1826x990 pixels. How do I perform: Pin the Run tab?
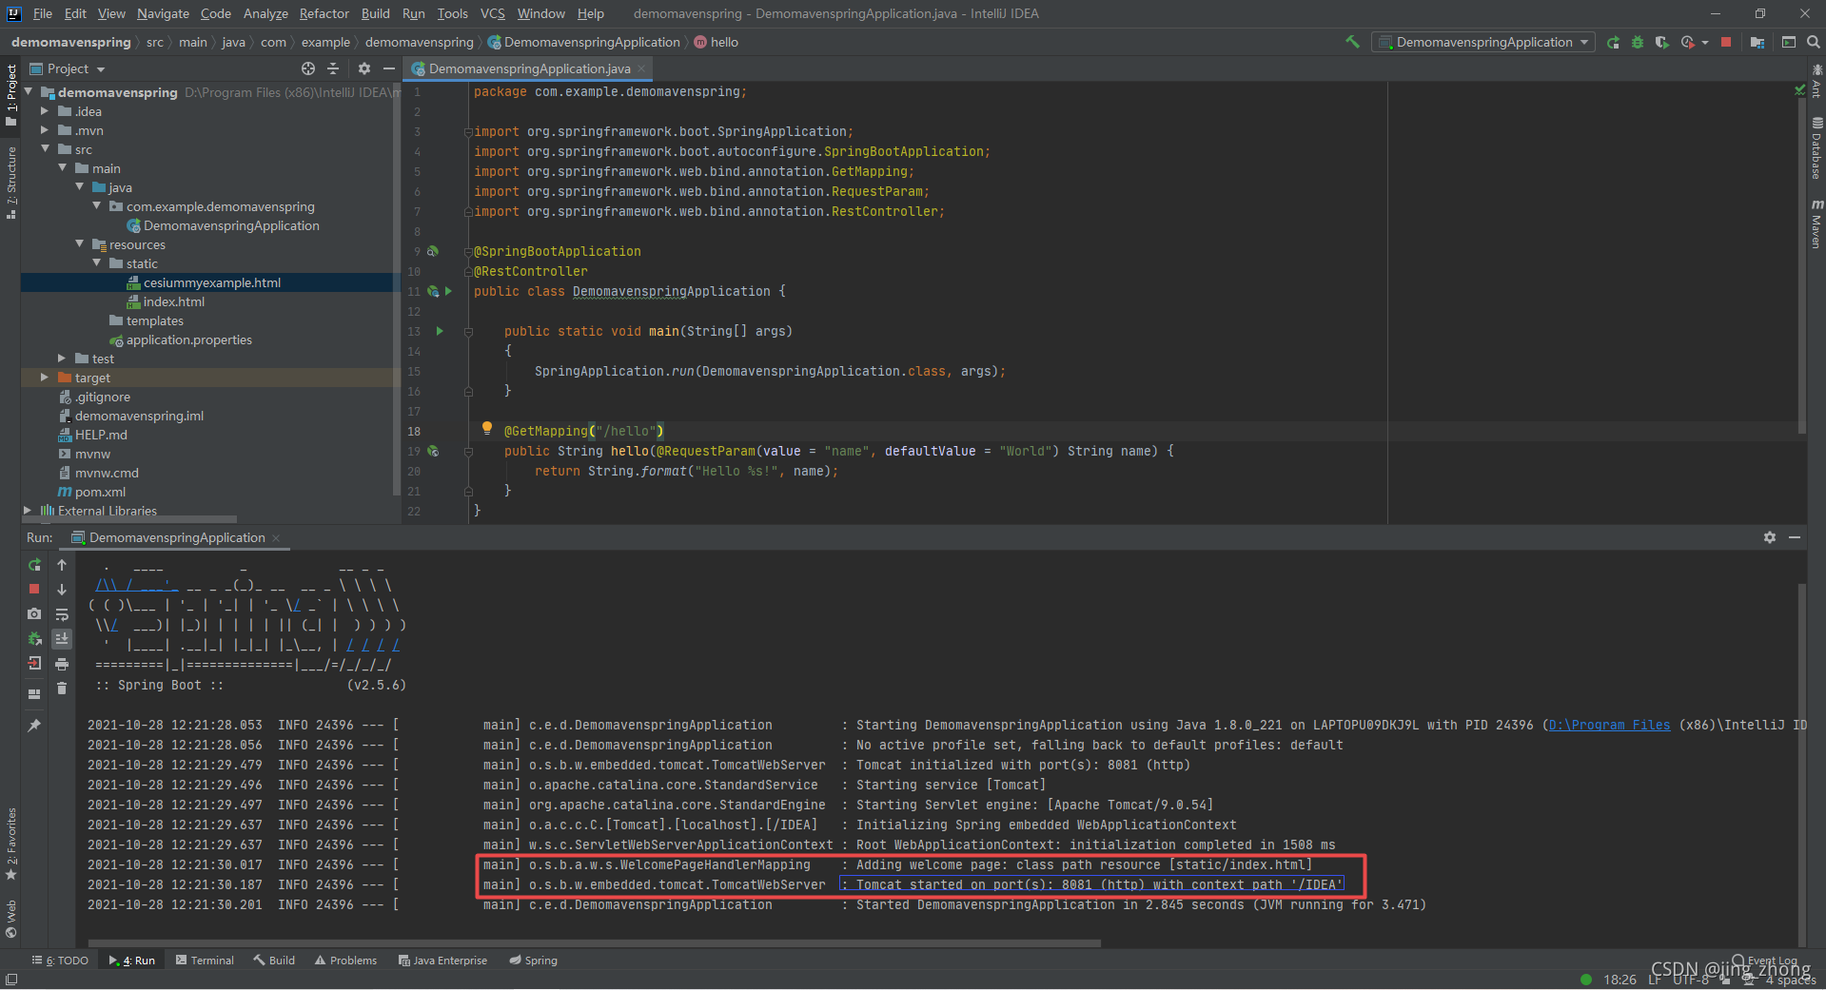click(34, 726)
